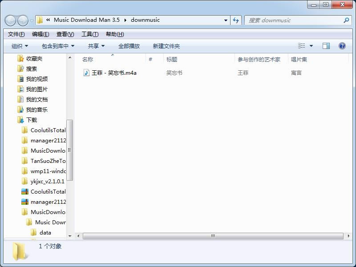Expand the arrow after Music Download Man 3.5
The image size is (356, 267).
point(125,20)
